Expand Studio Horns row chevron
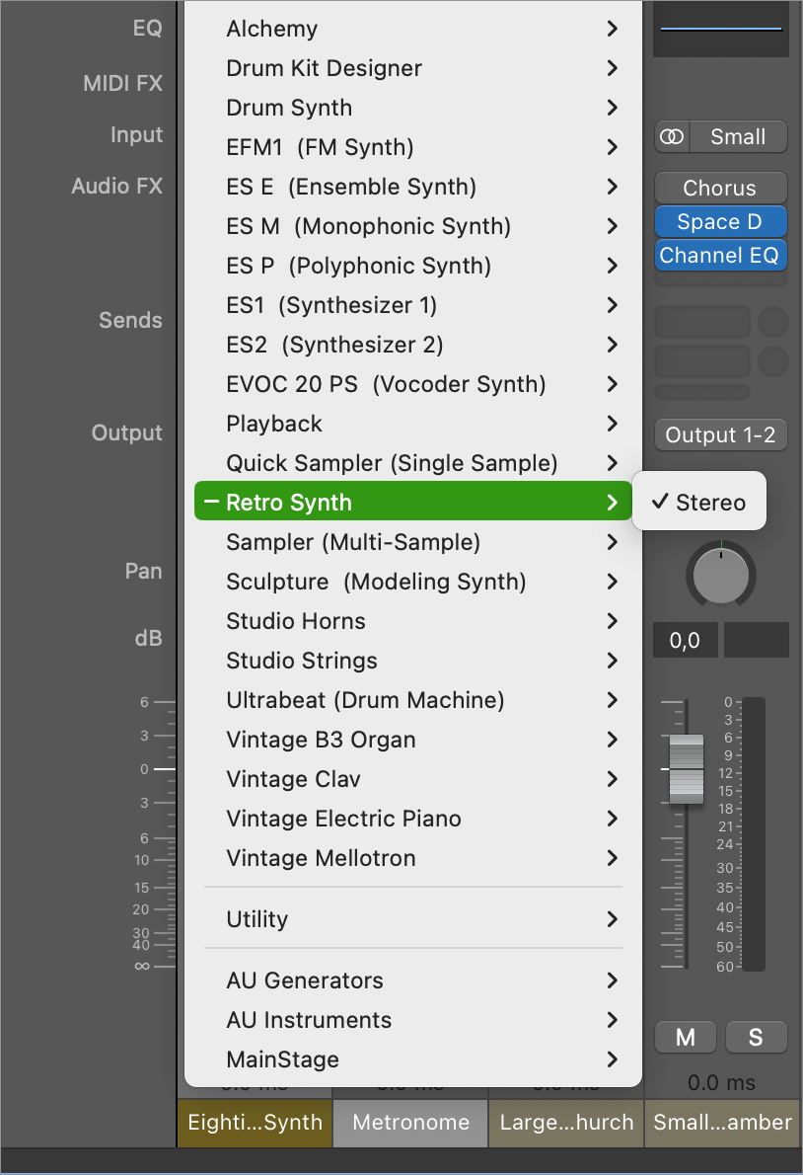 (613, 620)
